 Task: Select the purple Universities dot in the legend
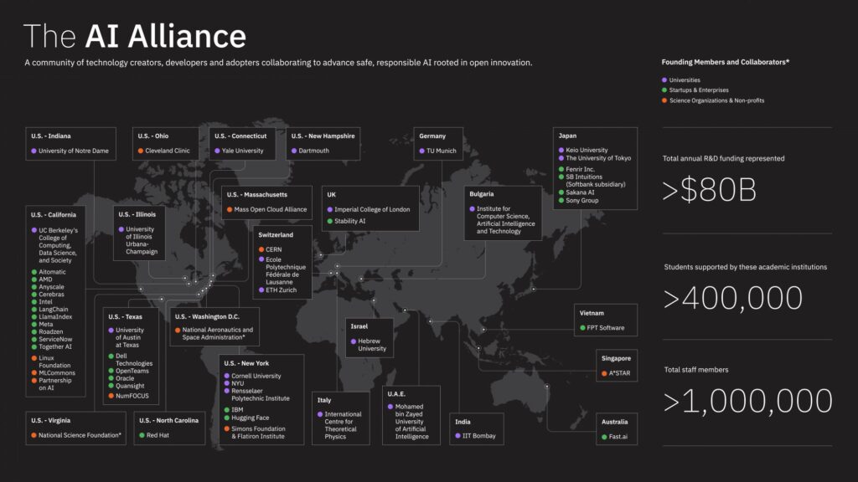click(663, 79)
